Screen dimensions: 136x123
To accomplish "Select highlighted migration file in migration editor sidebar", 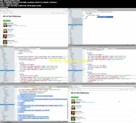I will tap(75, 25).
